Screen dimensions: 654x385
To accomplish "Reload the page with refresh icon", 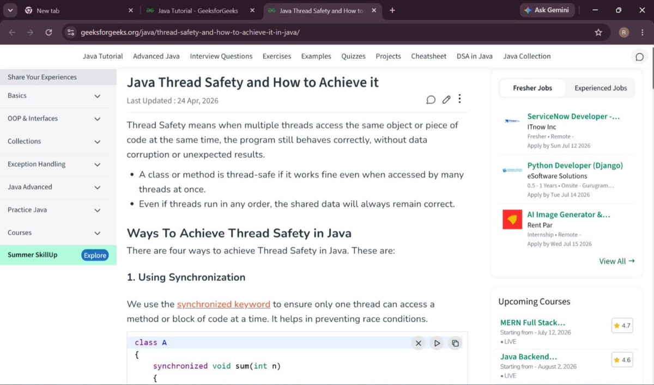I will point(49,33).
